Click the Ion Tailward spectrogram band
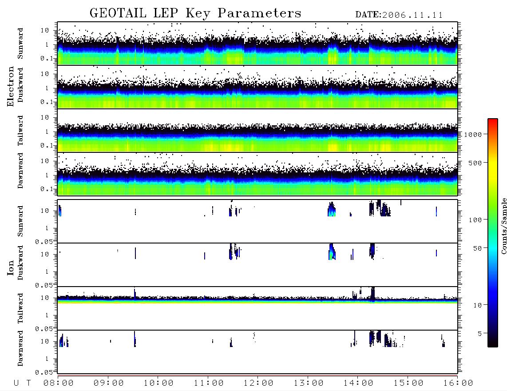 (x=257, y=300)
